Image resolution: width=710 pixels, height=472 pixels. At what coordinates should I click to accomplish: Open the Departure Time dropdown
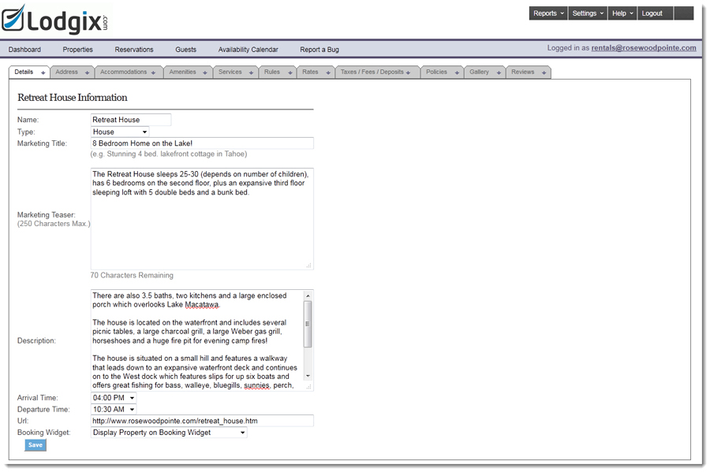pyautogui.click(x=114, y=409)
